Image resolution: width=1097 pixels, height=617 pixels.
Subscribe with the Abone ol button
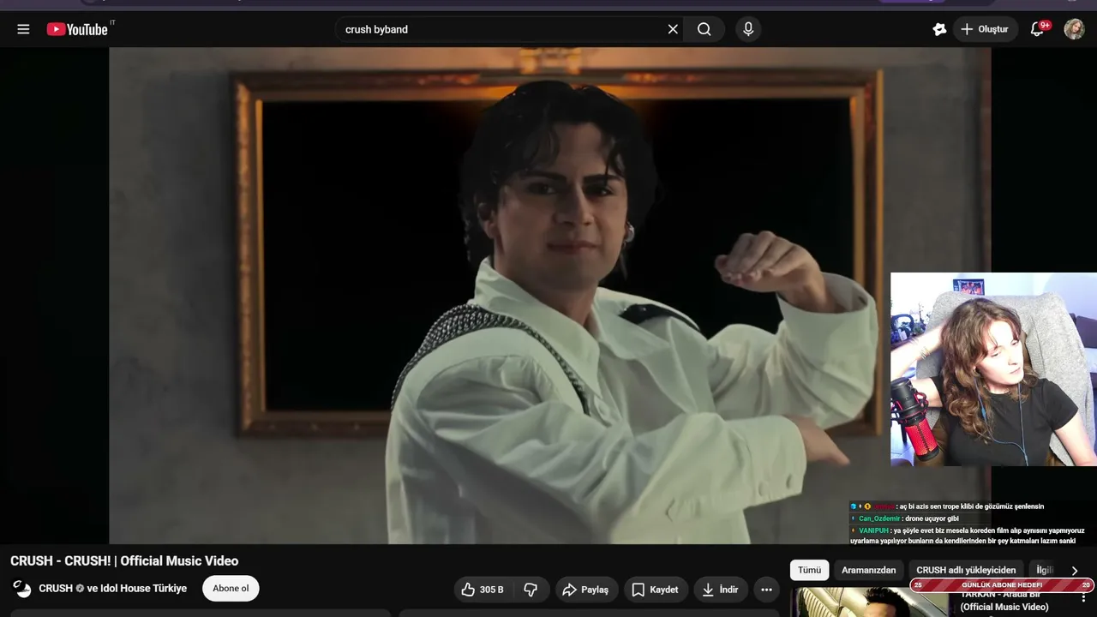pos(231,589)
